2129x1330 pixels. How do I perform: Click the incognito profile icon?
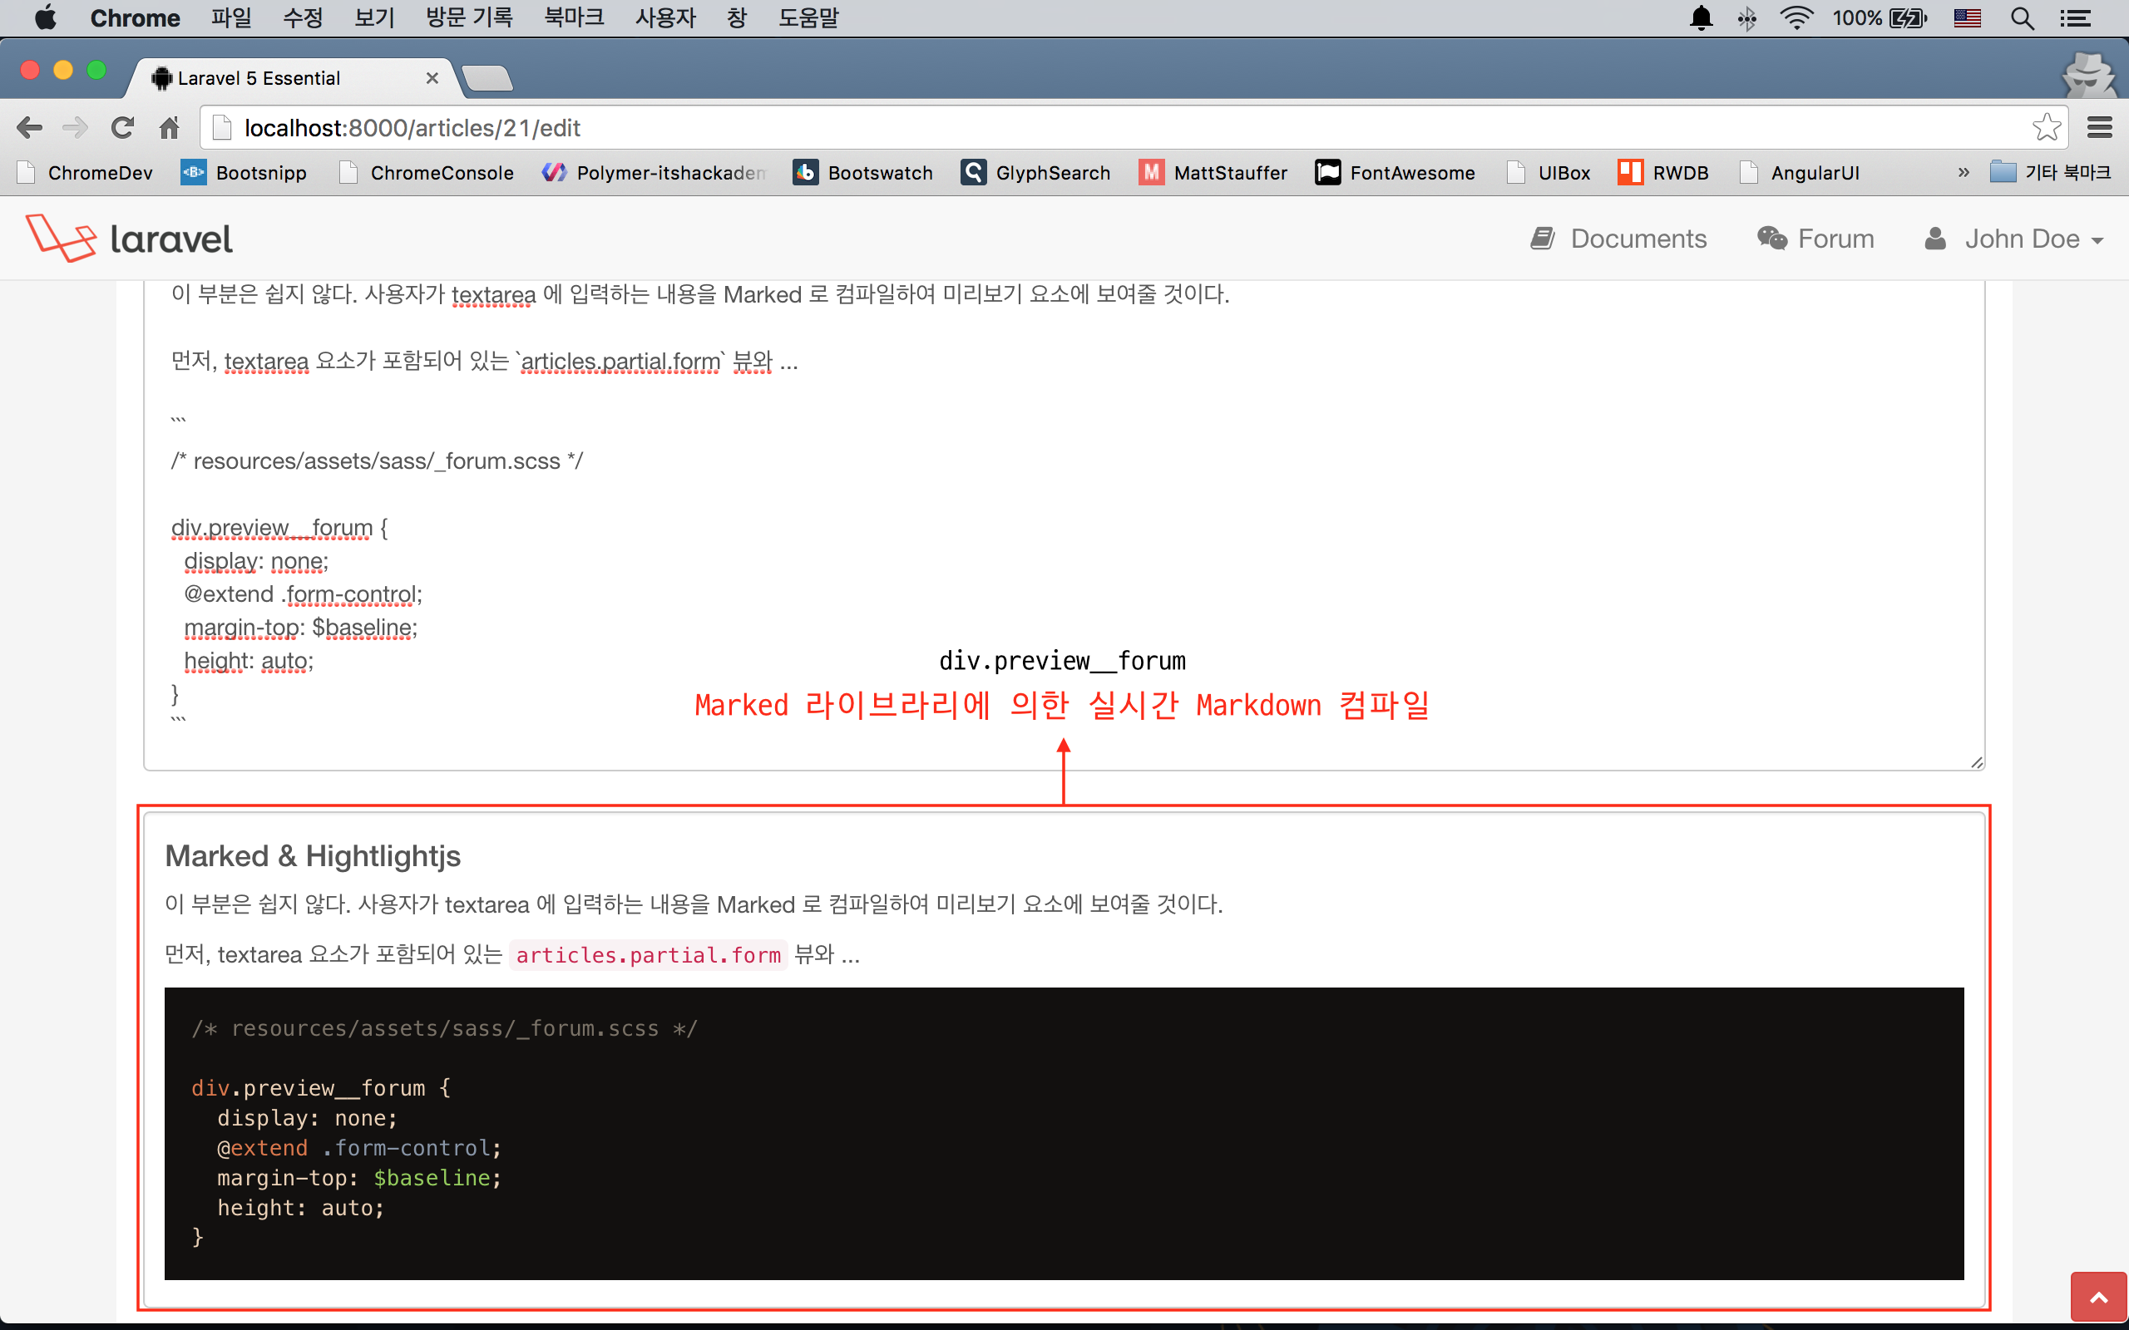click(x=2087, y=76)
